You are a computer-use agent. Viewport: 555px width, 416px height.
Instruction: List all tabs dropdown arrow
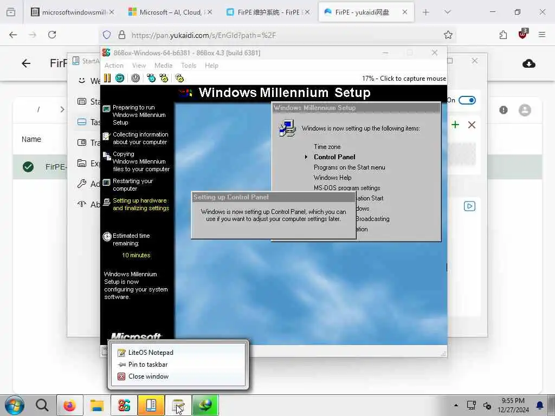point(447,12)
